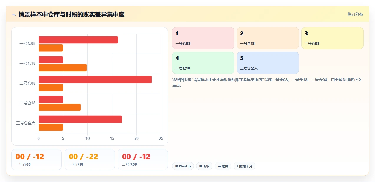Click the x-axis tick 25
This screenshot has height=182, width=375.
[161, 138]
